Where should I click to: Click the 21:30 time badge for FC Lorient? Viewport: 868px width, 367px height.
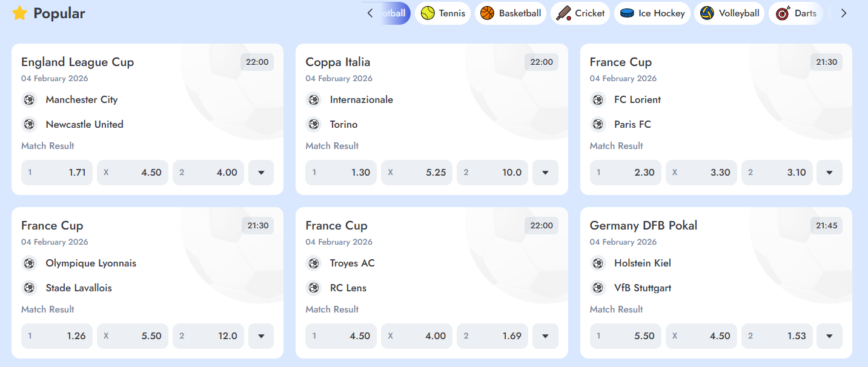tap(826, 62)
